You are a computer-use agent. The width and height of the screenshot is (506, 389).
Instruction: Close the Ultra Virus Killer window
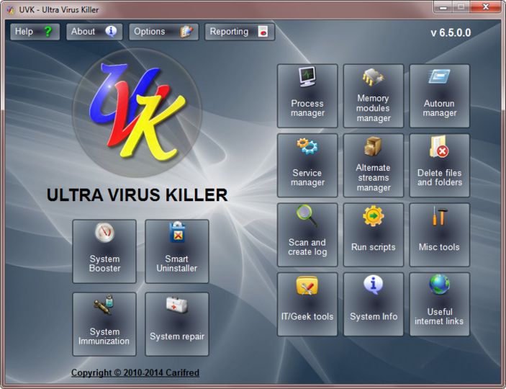point(486,7)
